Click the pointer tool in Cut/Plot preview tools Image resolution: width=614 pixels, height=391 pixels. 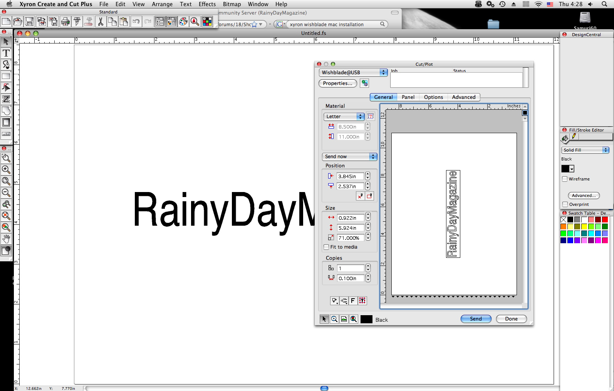coord(324,319)
